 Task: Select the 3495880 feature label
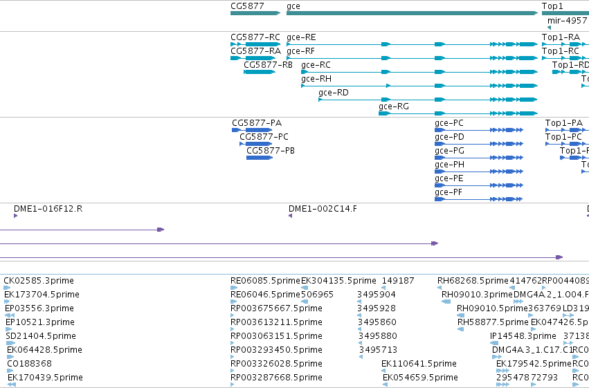[378, 336]
